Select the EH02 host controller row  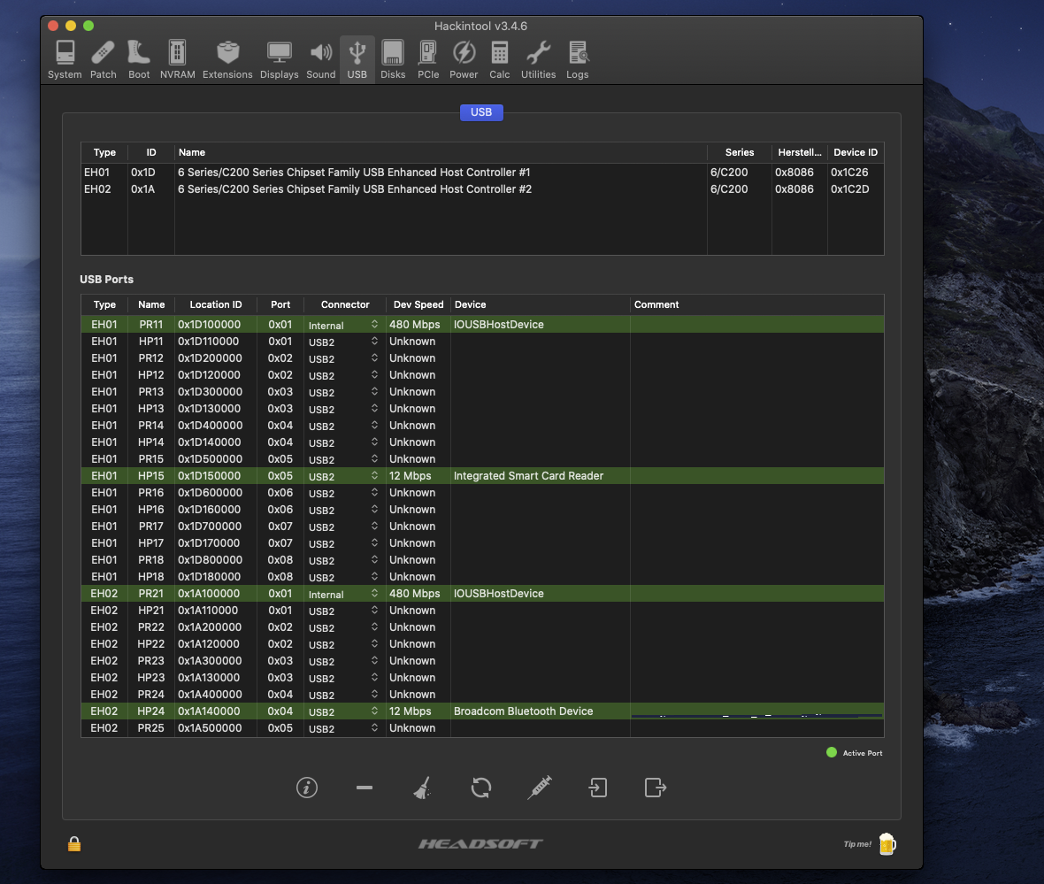point(354,189)
